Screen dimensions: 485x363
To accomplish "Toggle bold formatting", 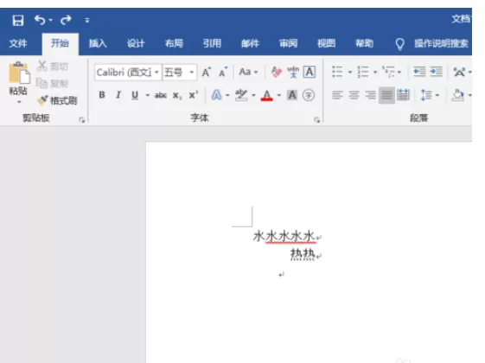I will coord(102,95).
